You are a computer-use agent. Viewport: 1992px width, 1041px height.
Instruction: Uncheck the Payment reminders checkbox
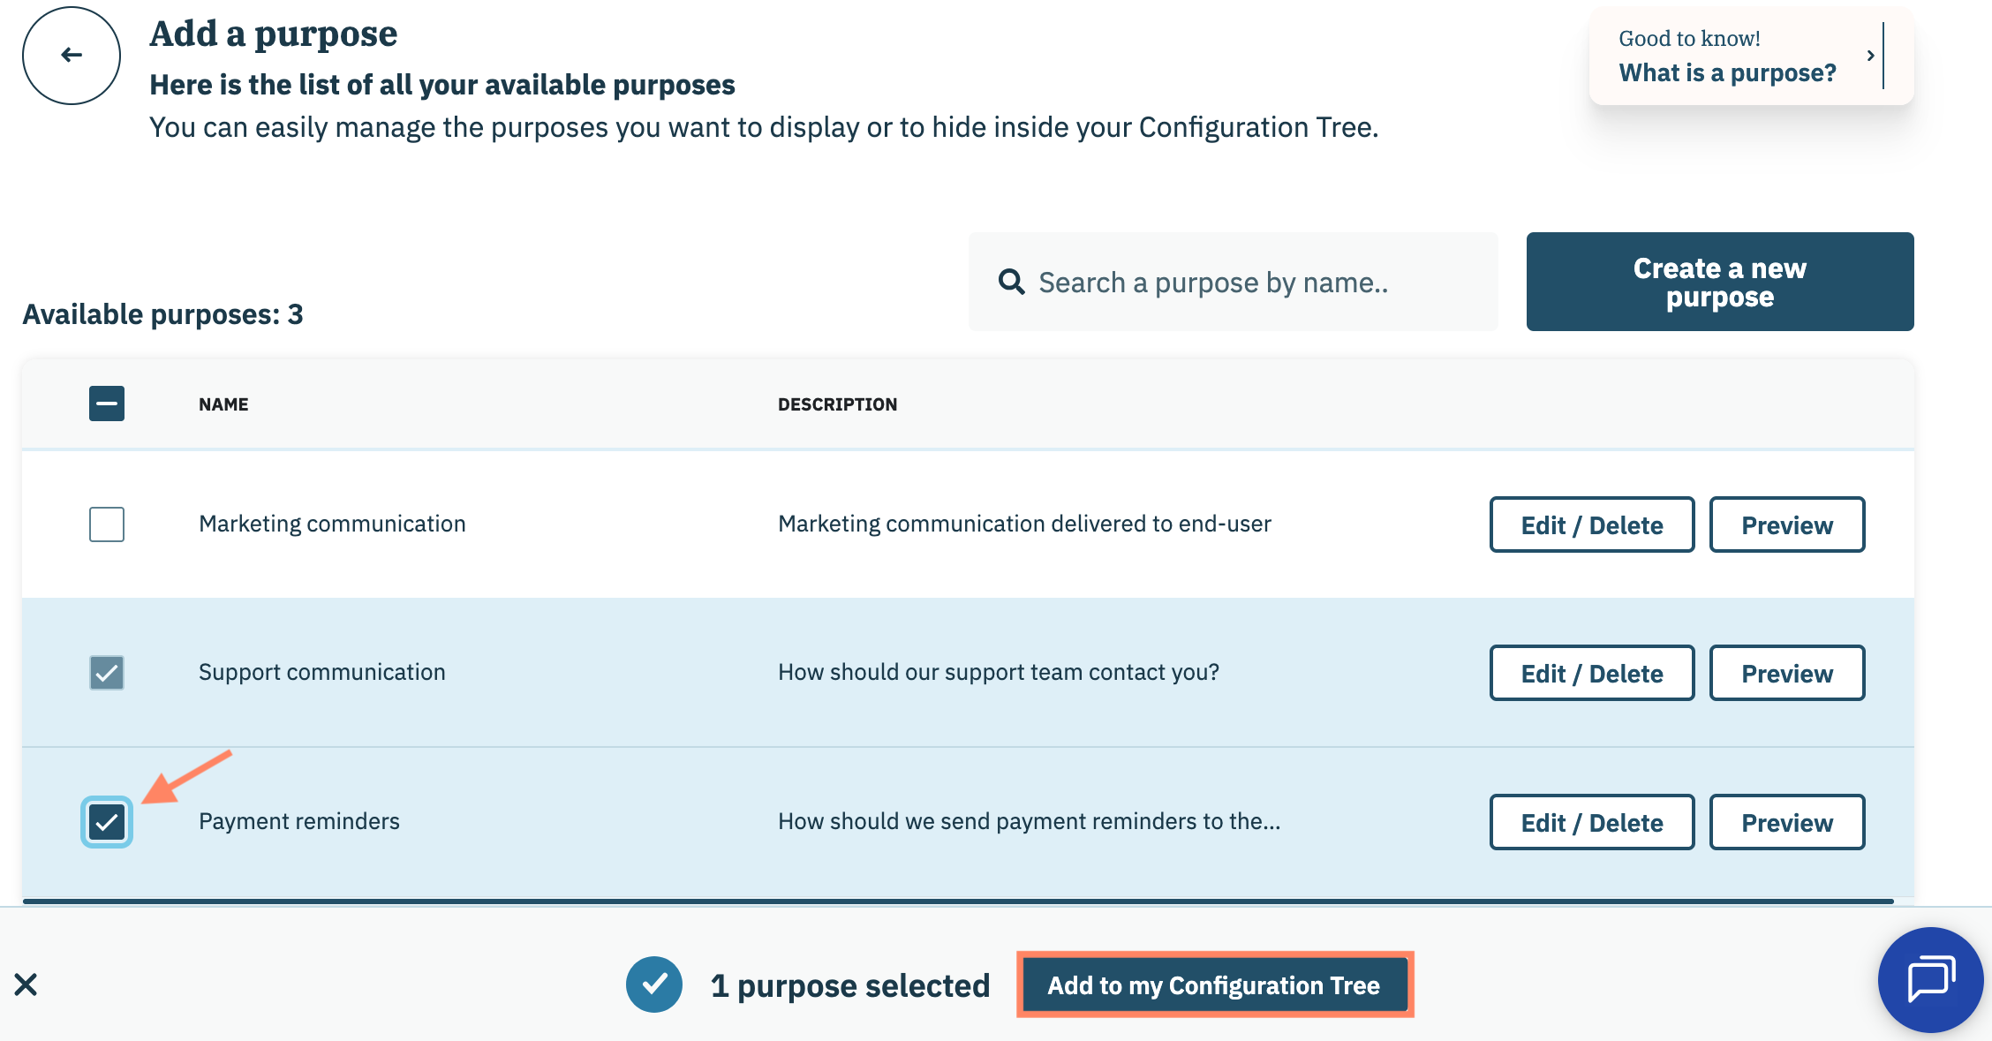107,822
